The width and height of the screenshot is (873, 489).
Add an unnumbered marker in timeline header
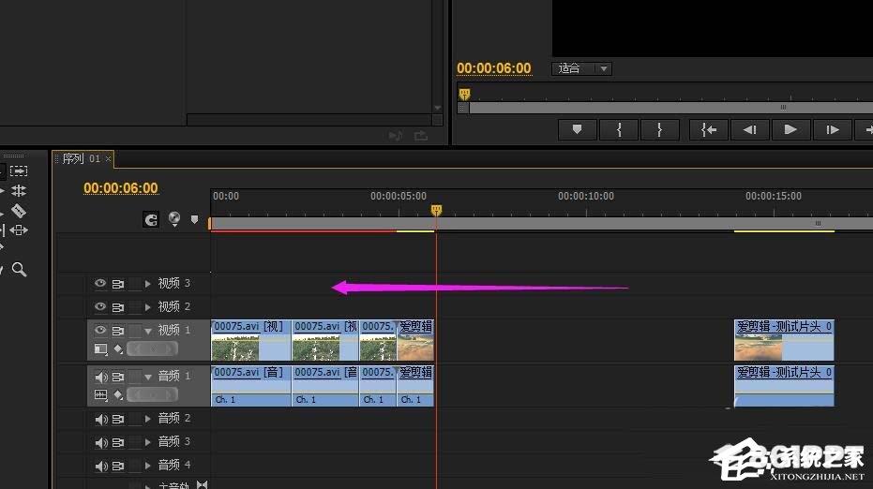194,219
